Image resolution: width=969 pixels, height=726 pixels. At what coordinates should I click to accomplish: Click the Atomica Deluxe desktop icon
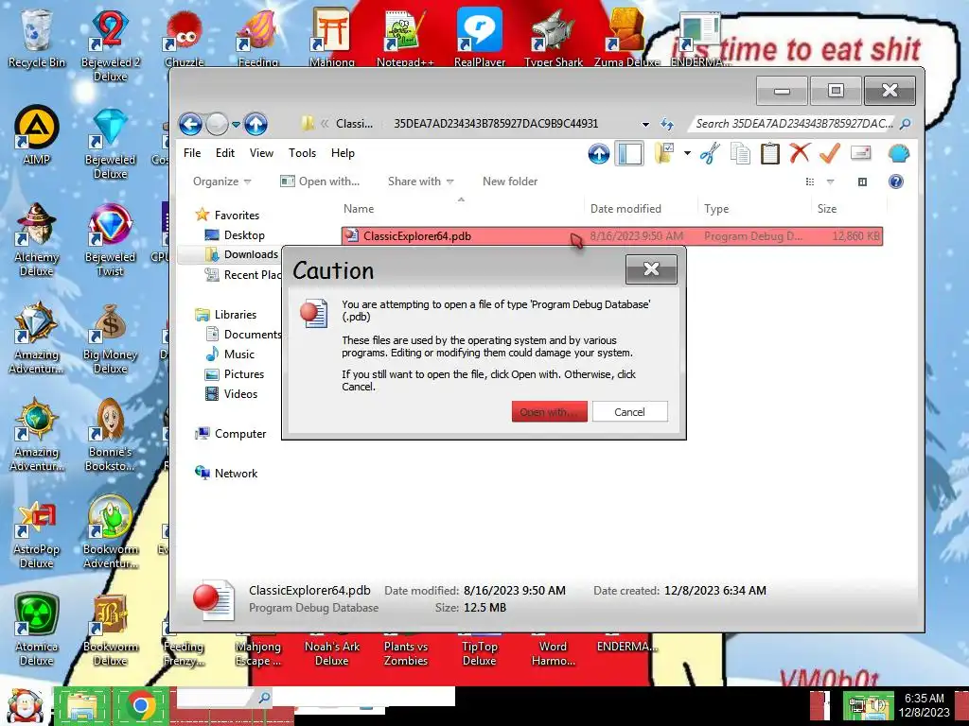coord(37,630)
